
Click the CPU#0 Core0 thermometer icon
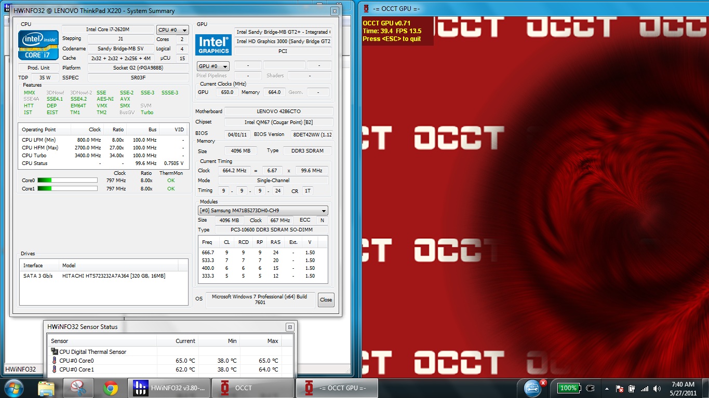pyautogui.click(x=54, y=361)
